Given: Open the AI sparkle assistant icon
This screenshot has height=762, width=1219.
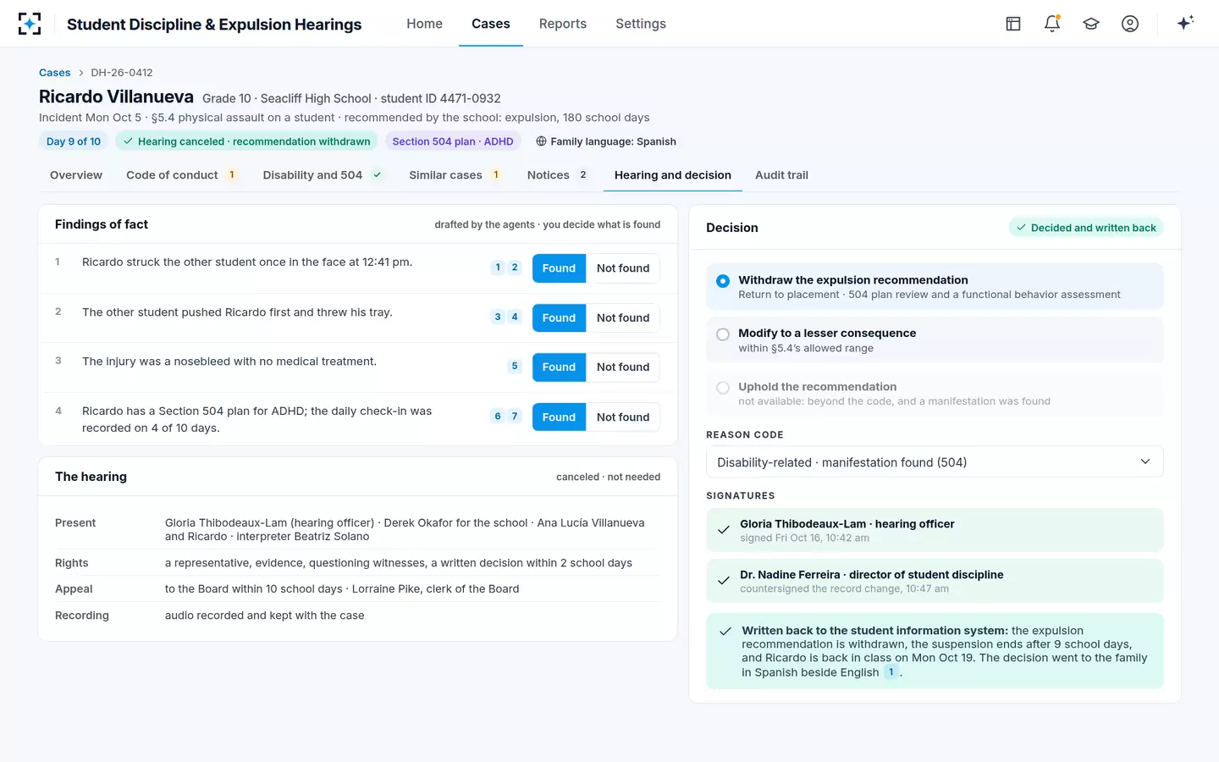Looking at the screenshot, I should click(x=1185, y=23).
